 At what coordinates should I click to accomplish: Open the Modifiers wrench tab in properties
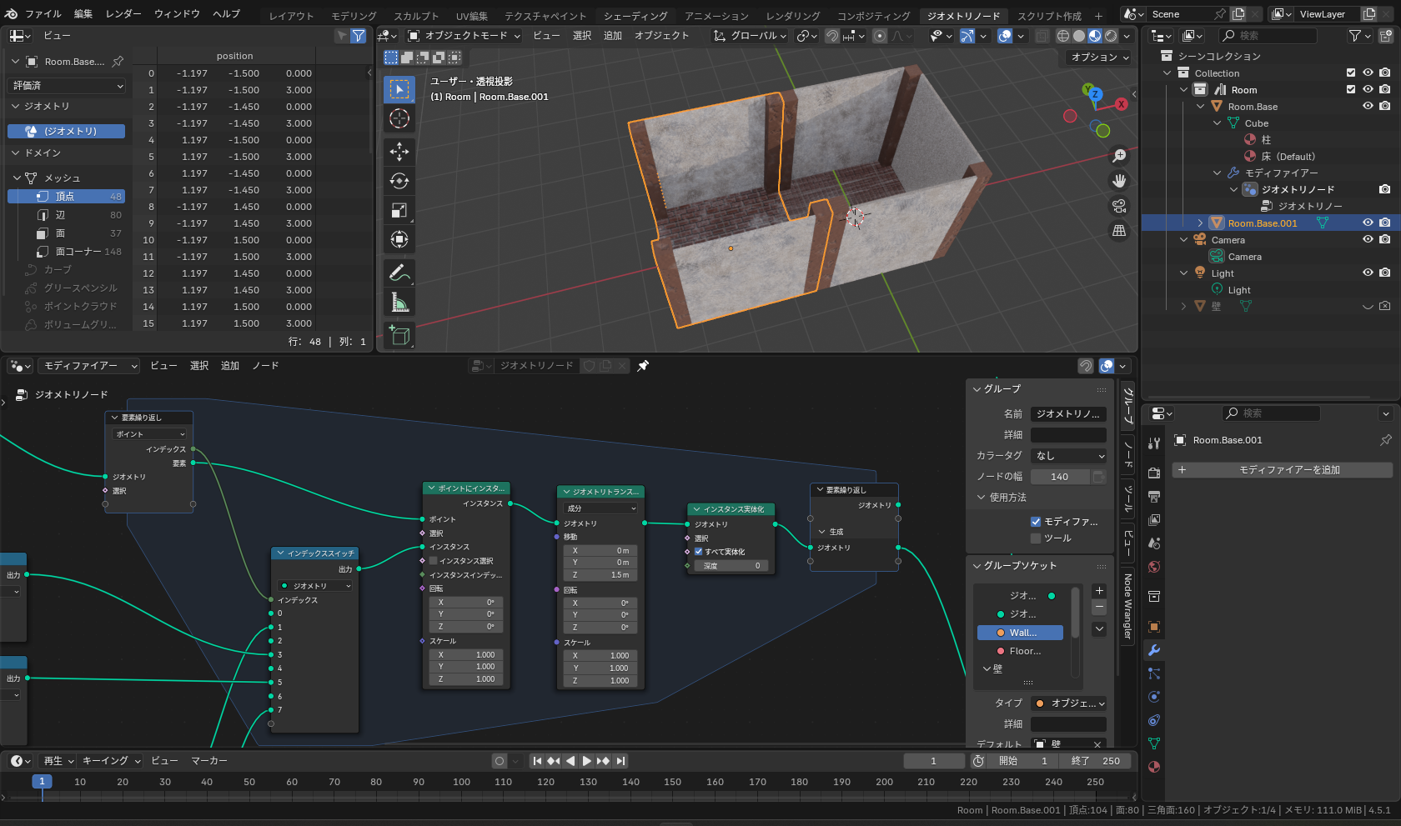coord(1154,650)
